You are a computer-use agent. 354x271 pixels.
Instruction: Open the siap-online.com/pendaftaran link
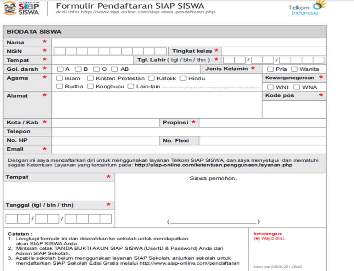pyautogui.click(x=190, y=263)
